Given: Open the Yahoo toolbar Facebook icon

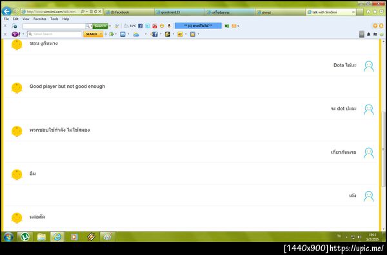Looking at the screenshot, I should point(155,34).
